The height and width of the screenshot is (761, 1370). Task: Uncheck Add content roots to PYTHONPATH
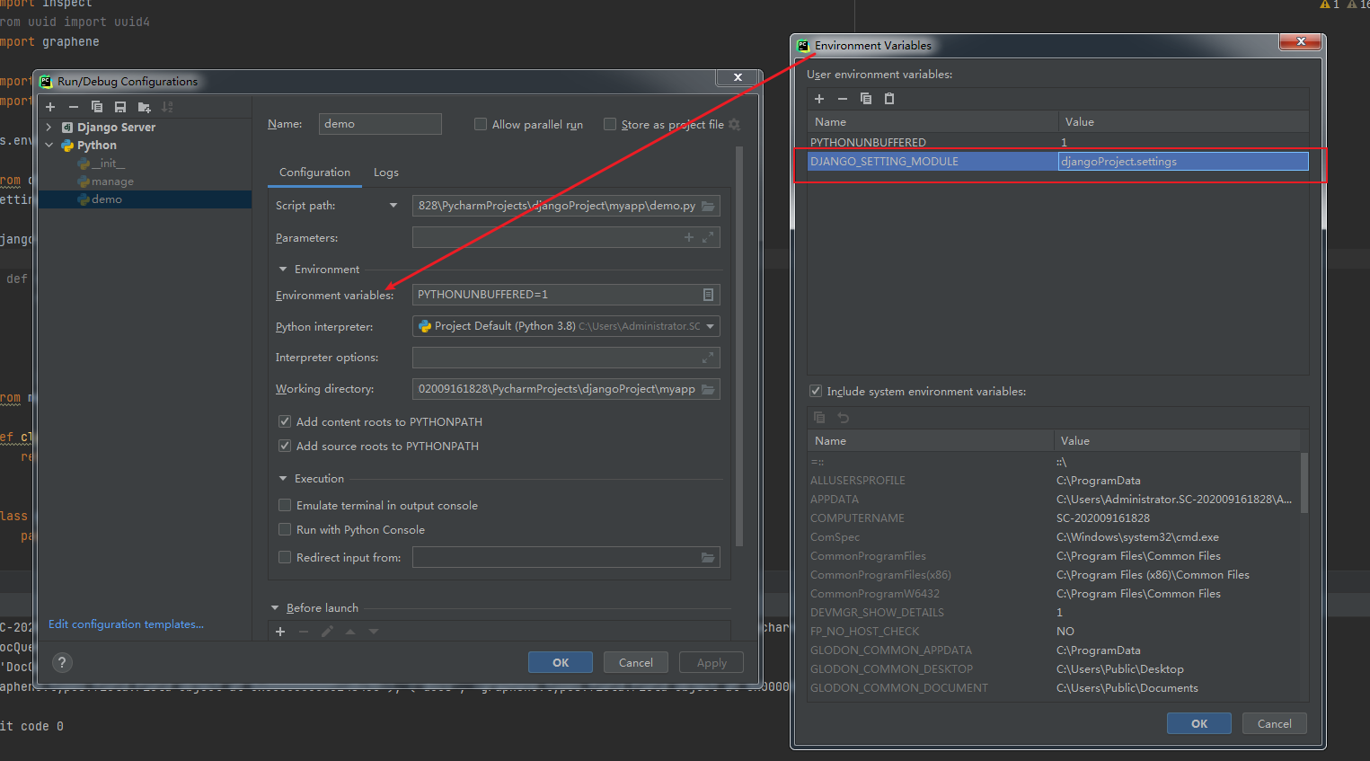(x=285, y=421)
